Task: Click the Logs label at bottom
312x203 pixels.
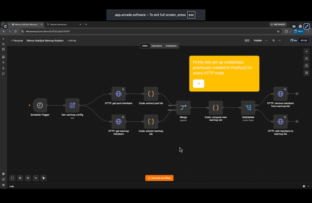Action: pyautogui.click(x=12, y=186)
